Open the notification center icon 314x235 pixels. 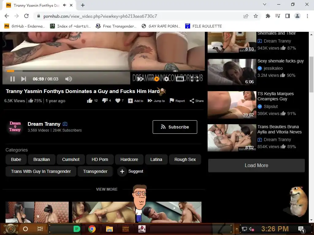pyautogui.click(x=301, y=229)
